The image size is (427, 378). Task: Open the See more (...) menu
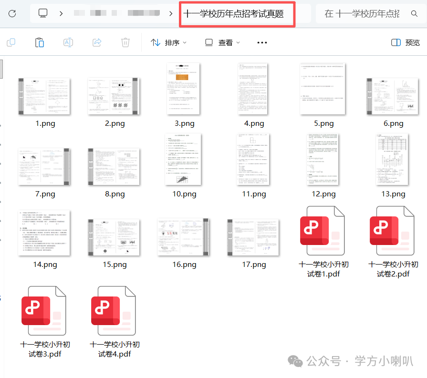261,42
